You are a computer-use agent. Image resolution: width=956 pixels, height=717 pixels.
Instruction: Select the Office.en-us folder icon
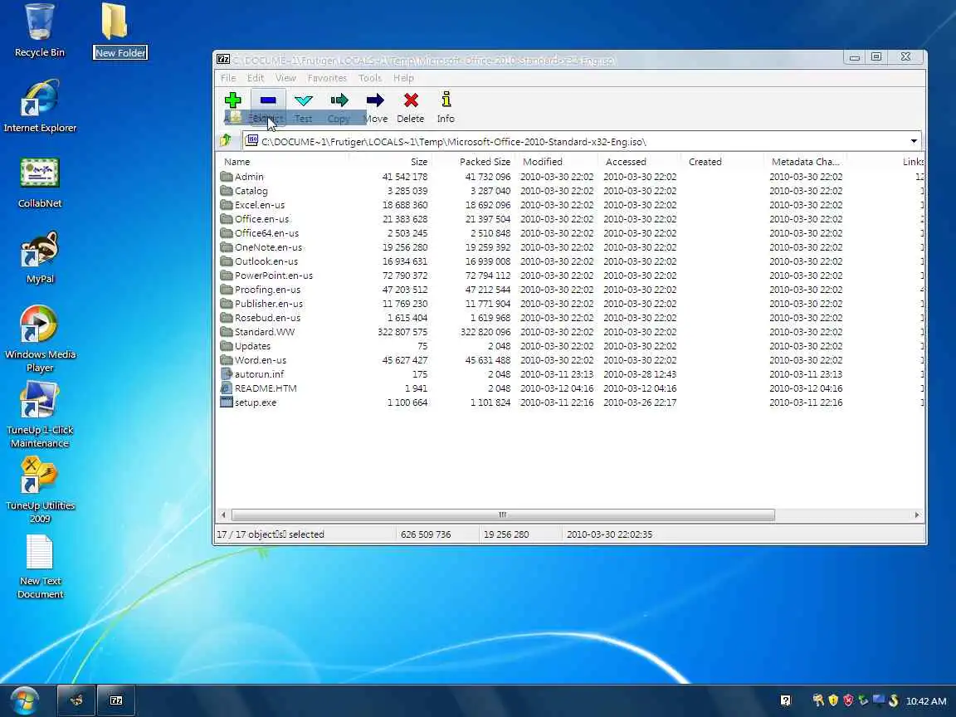tap(227, 218)
